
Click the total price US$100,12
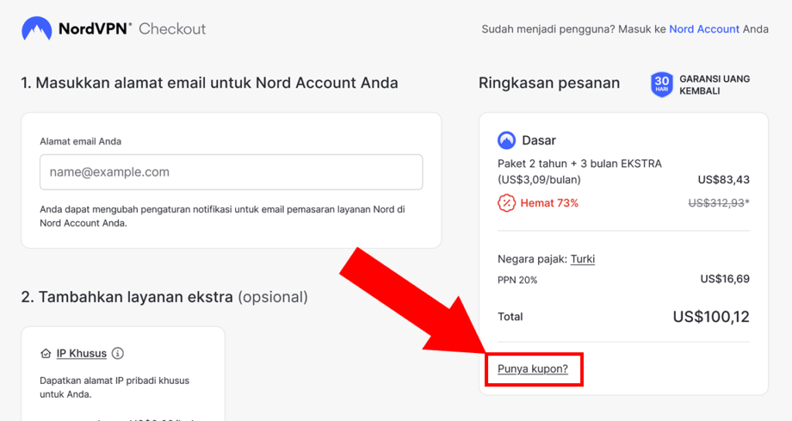711,317
